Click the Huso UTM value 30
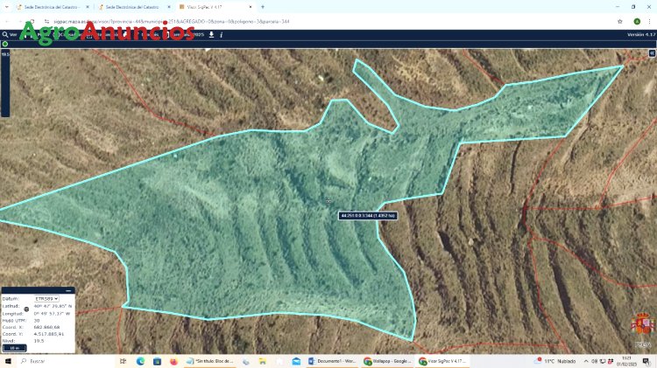Image resolution: width=657 pixels, height=368 pixels. (37, 320)
